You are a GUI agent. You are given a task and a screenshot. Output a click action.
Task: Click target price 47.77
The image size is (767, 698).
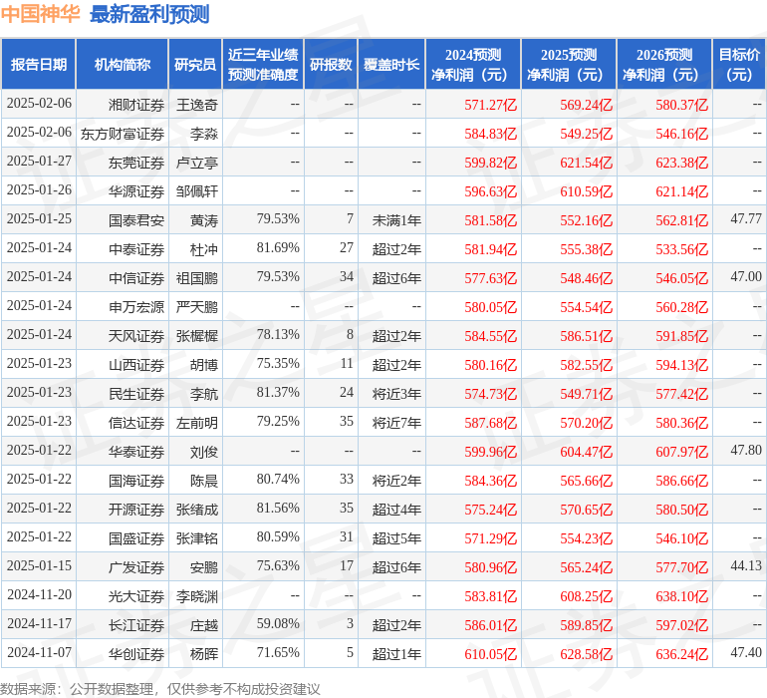click(x=746, y=218)
